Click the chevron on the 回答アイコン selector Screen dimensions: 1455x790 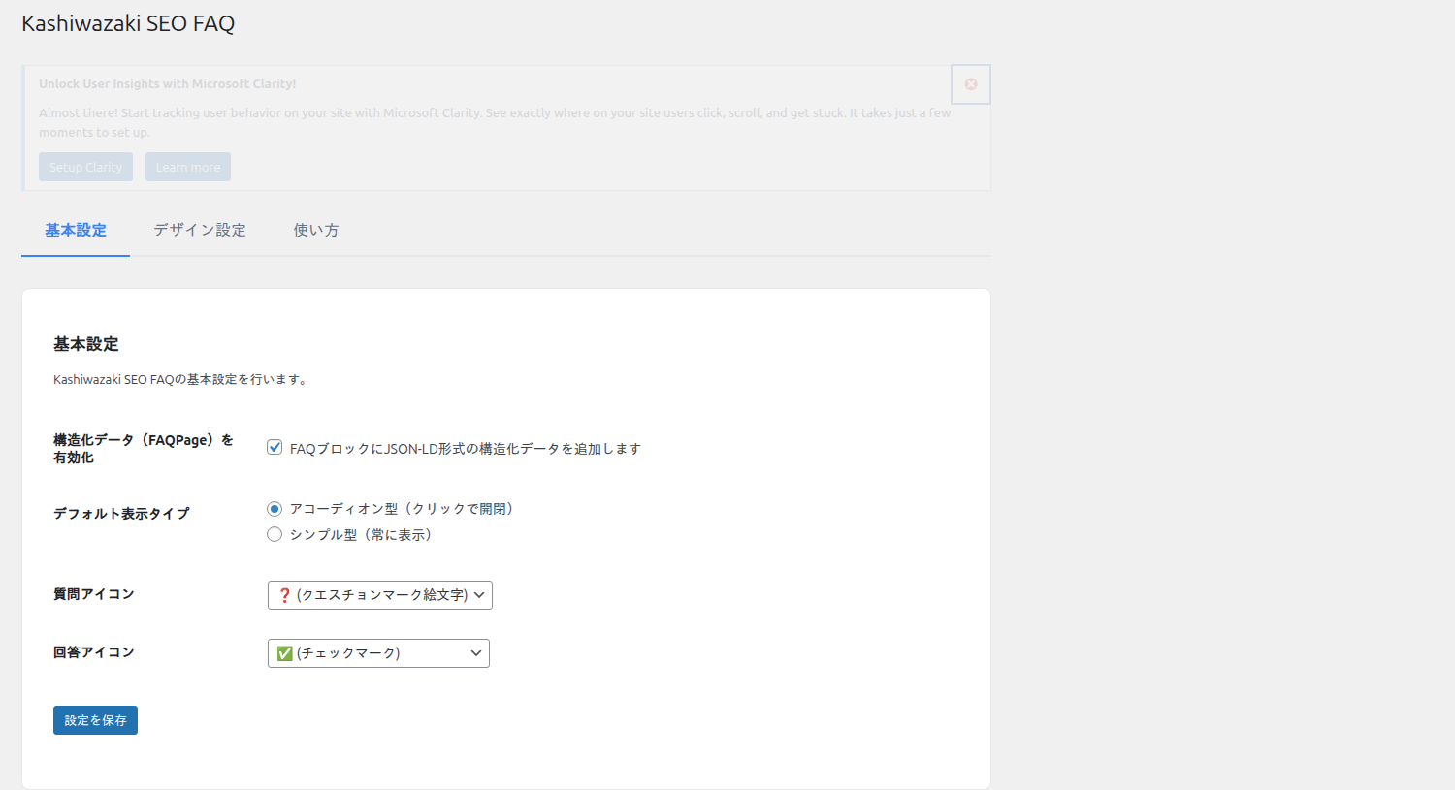click(x=475, y=652)
